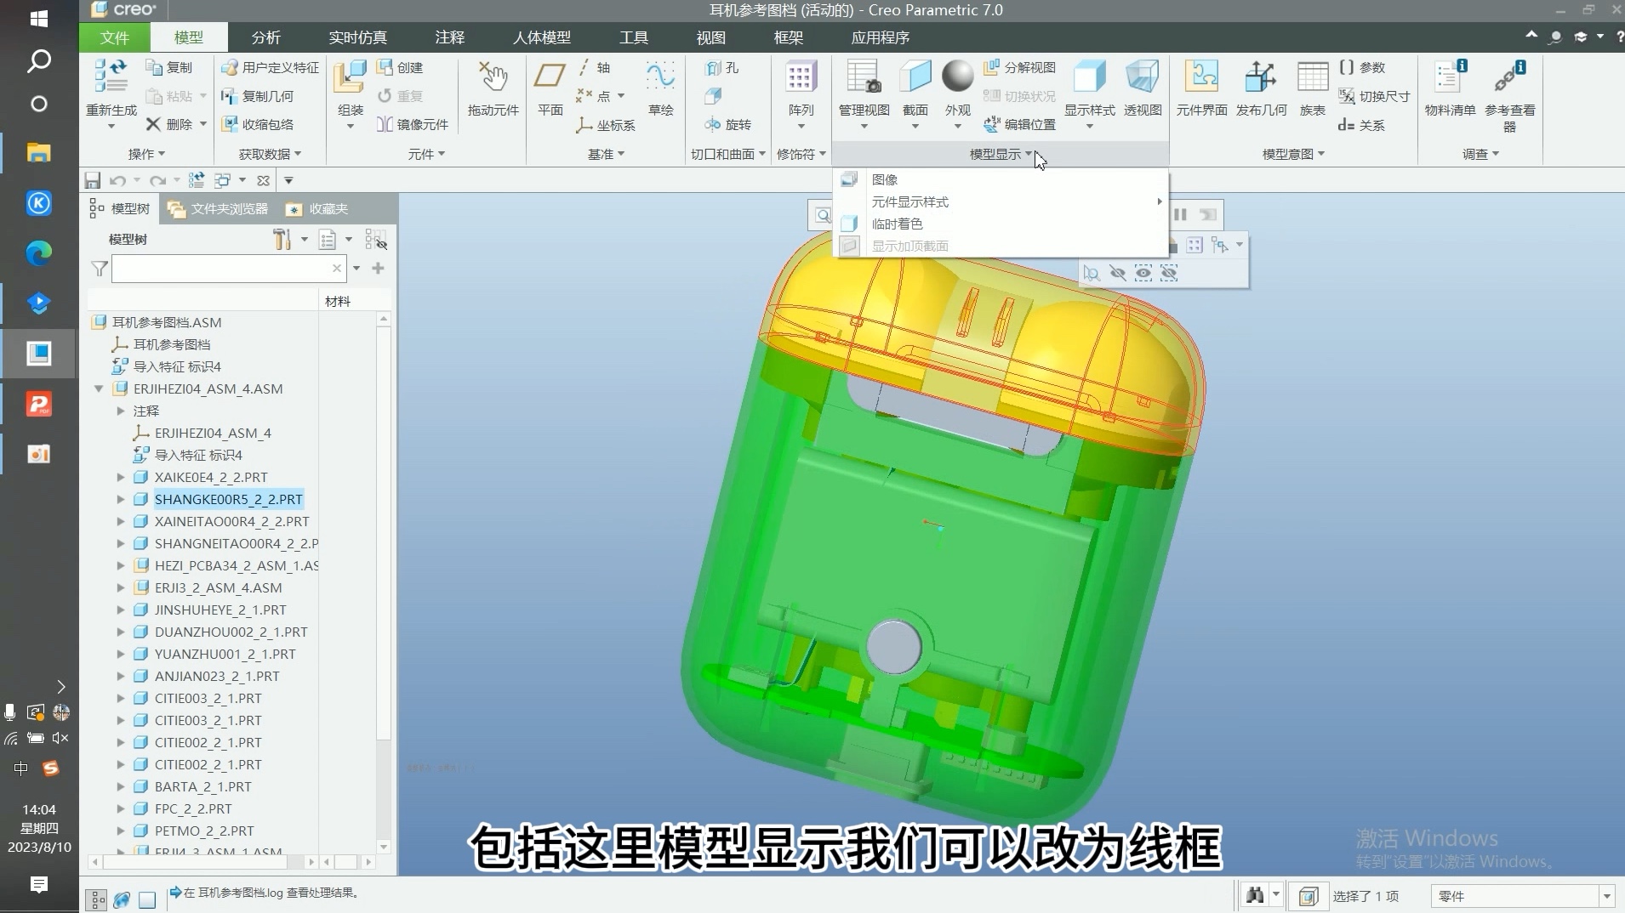Open the Family Table (族表) icon
The image size is (1625, 913).
(1312, 77)
